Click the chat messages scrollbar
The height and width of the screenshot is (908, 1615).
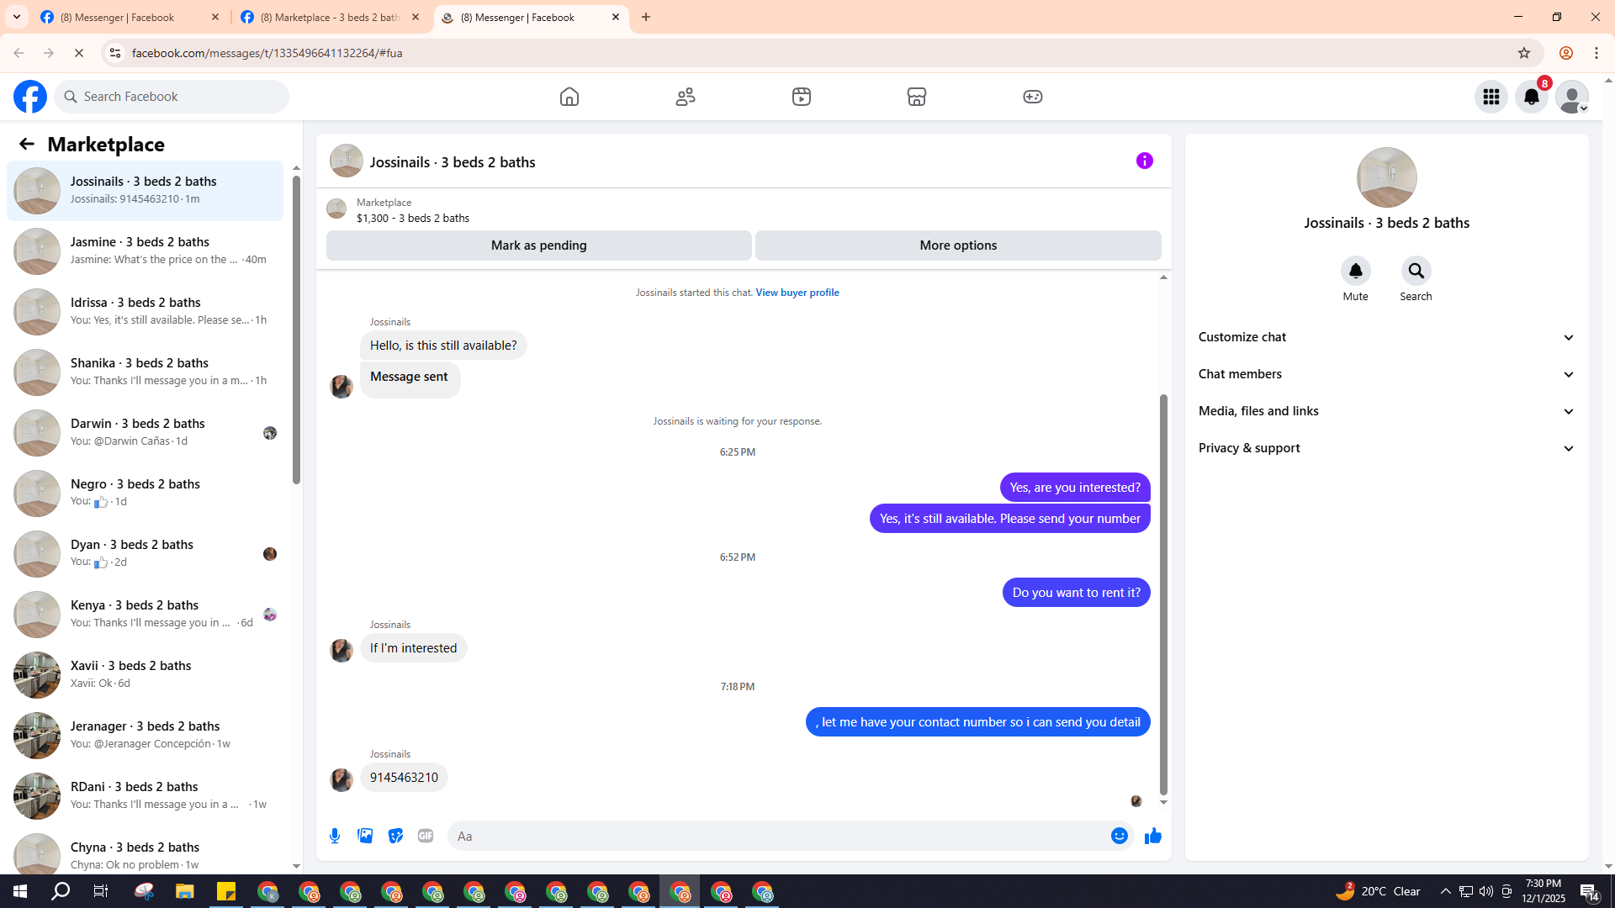pos(1163,594)
